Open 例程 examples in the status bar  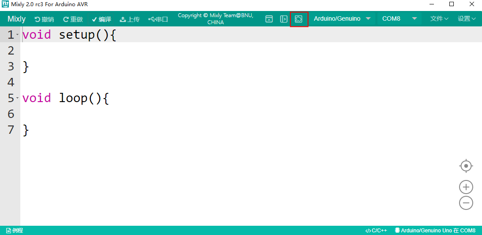point(15,231)
